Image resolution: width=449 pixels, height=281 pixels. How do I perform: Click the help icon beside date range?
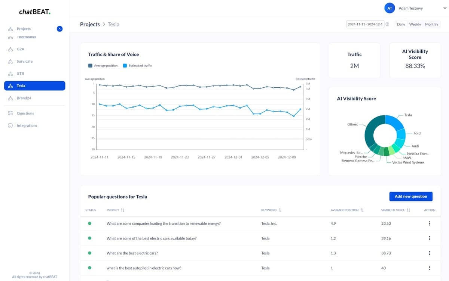pyautogui.click(x=387, y=24)
